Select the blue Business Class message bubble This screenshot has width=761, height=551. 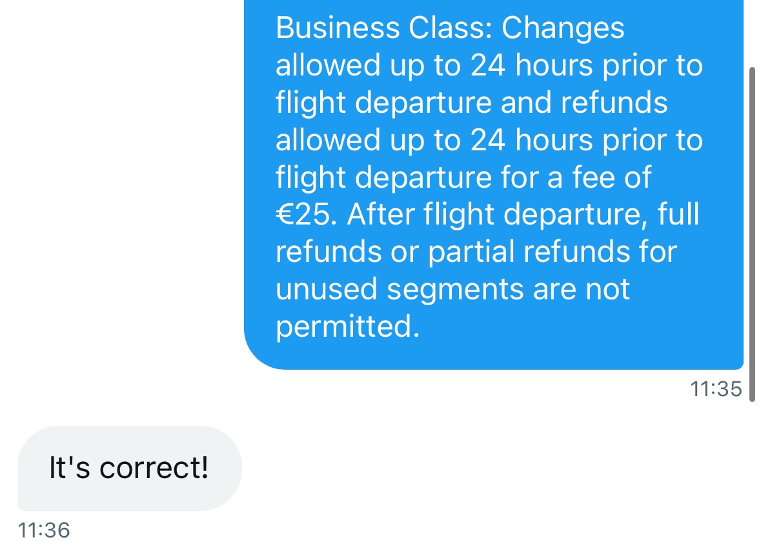click(x=494, y=185)
